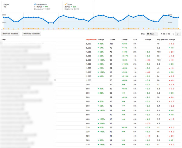
Task: Click Download this table button
Action: (11, 34)
